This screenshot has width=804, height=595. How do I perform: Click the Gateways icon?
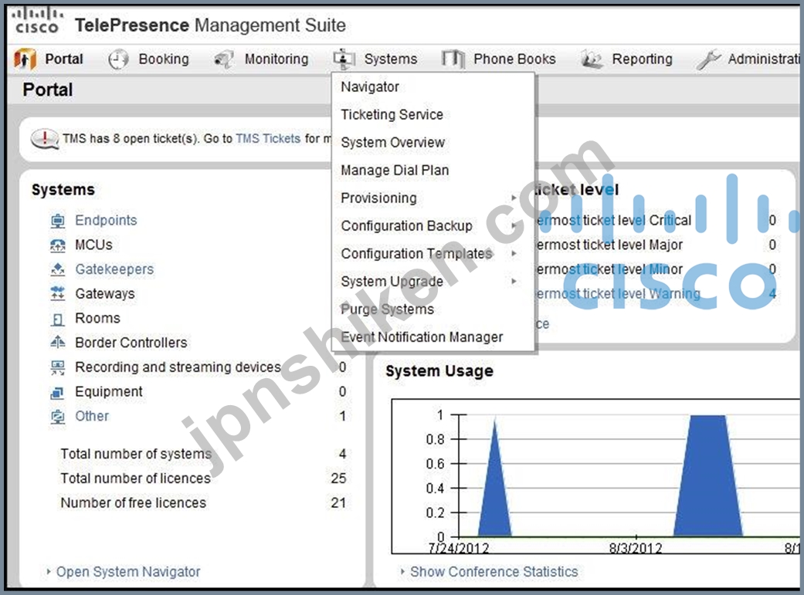pyautogui.click(x=58, y=294)
